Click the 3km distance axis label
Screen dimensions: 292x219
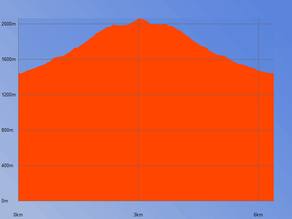[x=138, y=215]
